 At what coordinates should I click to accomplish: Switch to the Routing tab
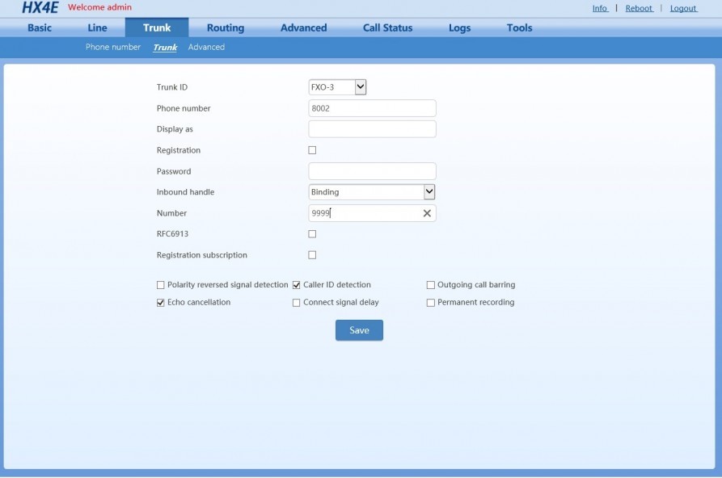point(226,27)
